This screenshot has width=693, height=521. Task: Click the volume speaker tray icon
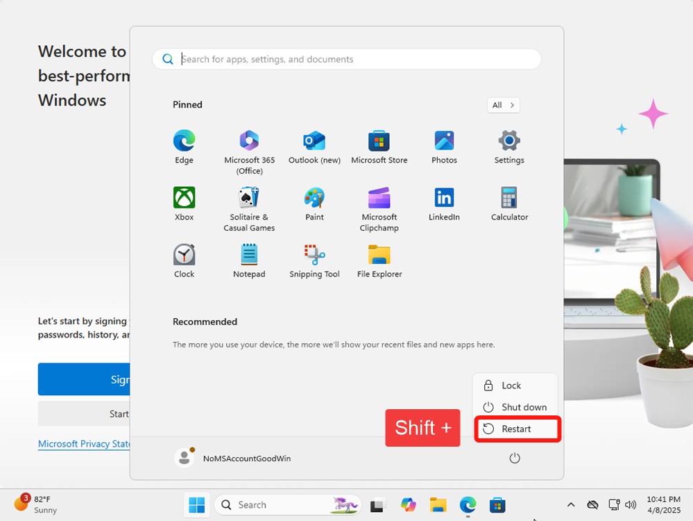tap(631, 504)
